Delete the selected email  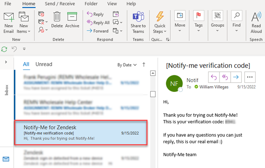57,20
